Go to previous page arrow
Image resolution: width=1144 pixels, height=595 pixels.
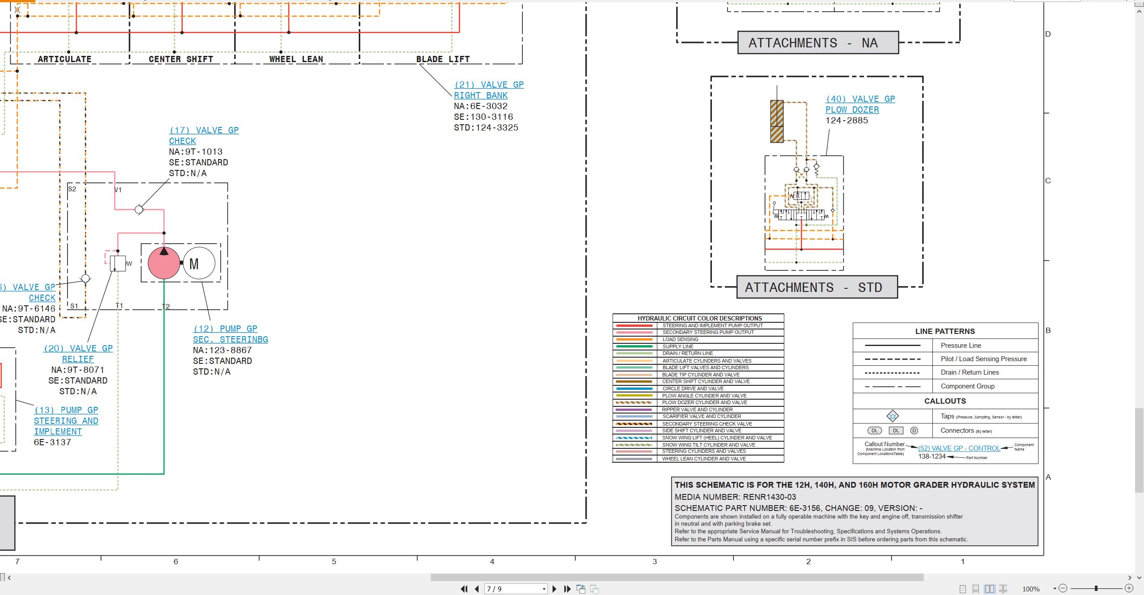[477, 589]
